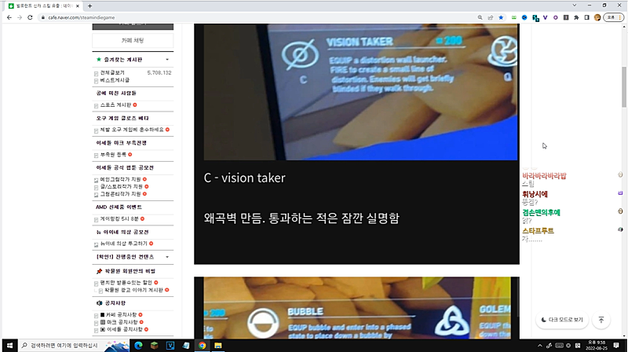
Task: Open the 부족원 등록 board
Action: coord(113,155)
